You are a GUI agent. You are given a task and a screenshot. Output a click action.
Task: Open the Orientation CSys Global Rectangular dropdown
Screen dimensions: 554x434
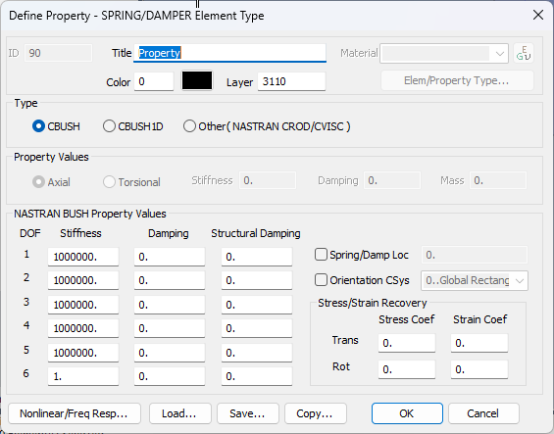click(x=475, y=281)
